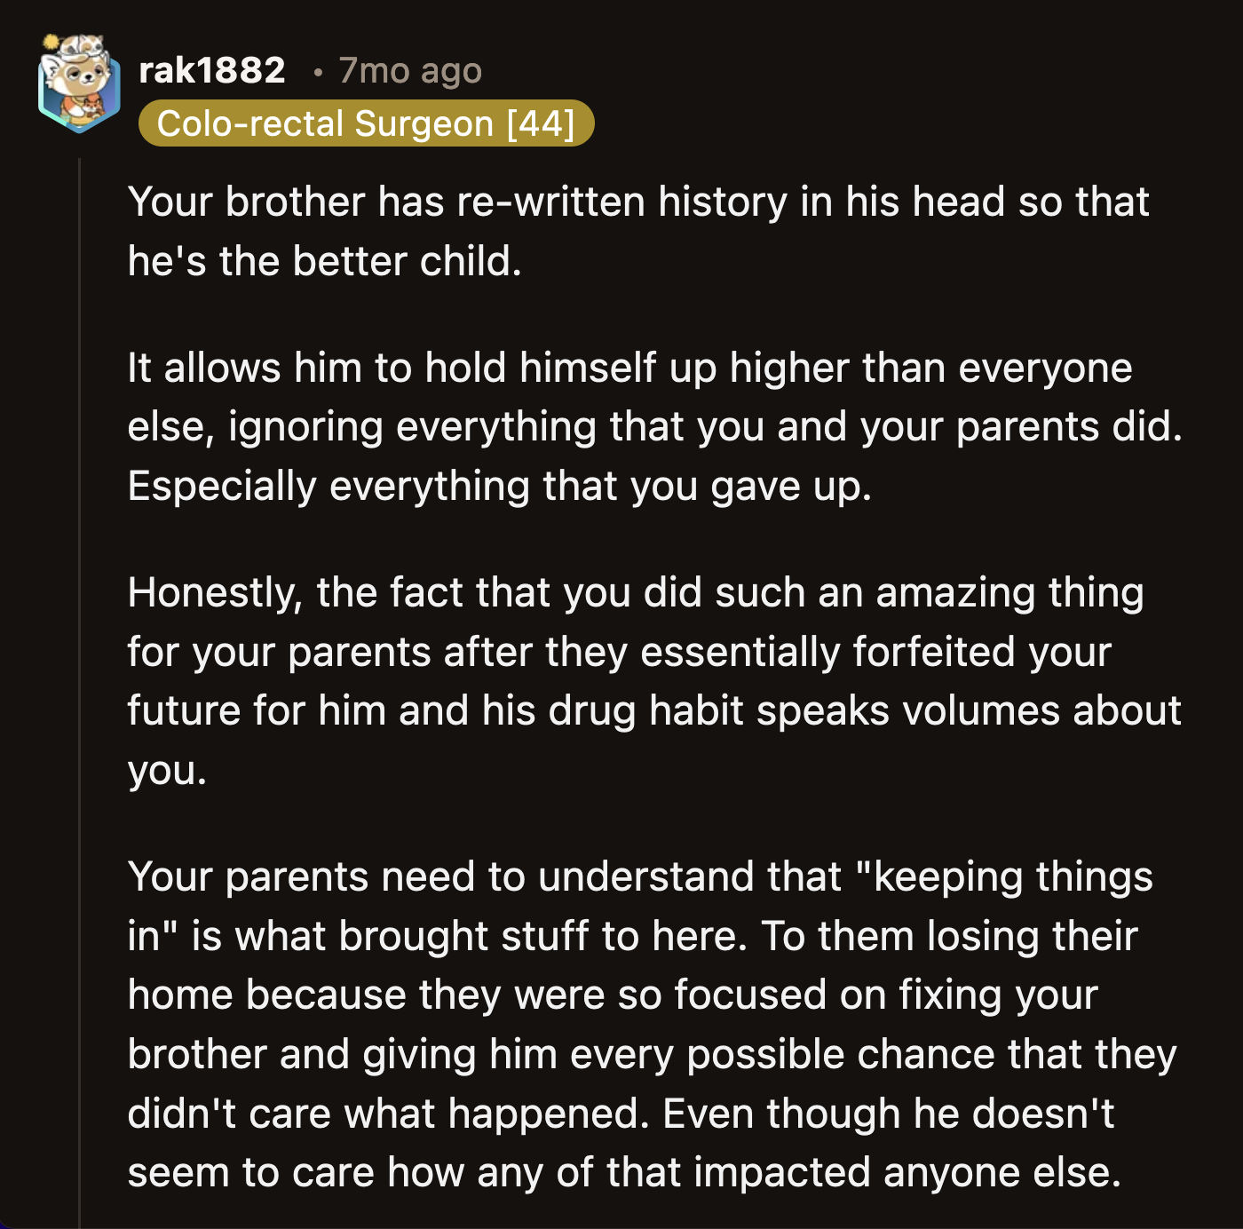Open the commenter's profile via username rak1882
This screenshot has width=1243, height=1229.
click(x=210, y=71)
